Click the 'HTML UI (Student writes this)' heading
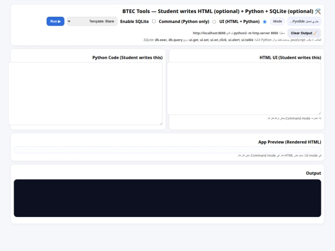This screenshot has height=251, width=335. coord(290,58)
